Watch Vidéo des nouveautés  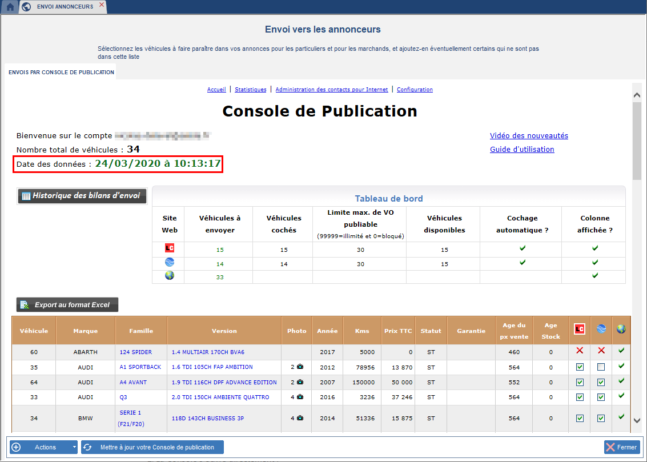click(529, 136)
